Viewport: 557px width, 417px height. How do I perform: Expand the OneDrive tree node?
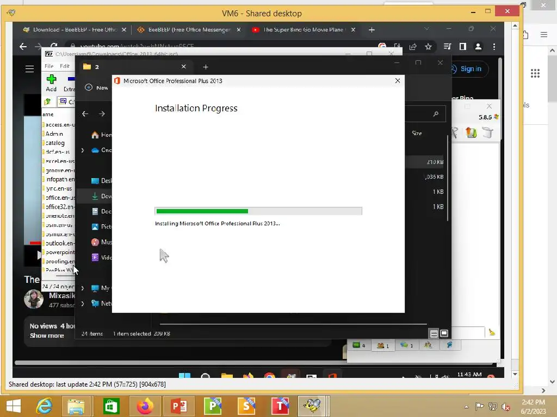pyautogui.click(x=83, y=150)
